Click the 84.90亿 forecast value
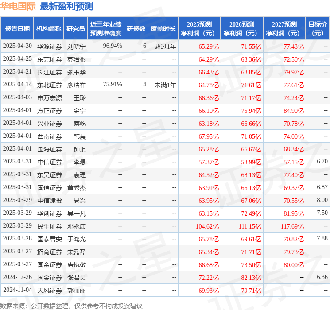Image resolution: width=330 pixels, height=310 pixels. click(x=294, y=111)
